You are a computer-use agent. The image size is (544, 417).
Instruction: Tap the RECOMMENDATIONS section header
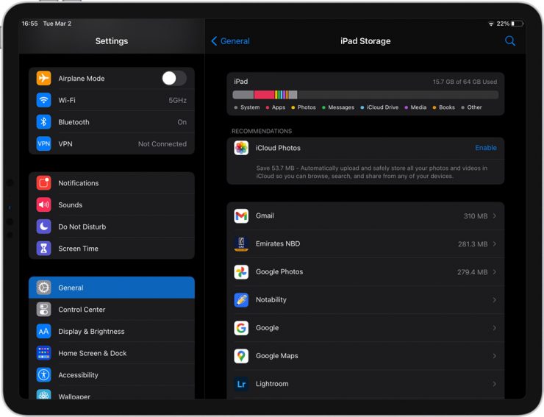click(x=262, y=131)
